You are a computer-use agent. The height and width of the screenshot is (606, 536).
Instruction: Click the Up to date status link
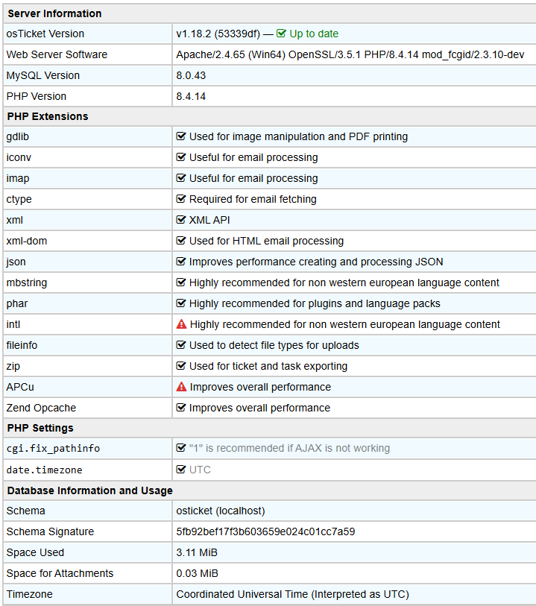point(313,34)
